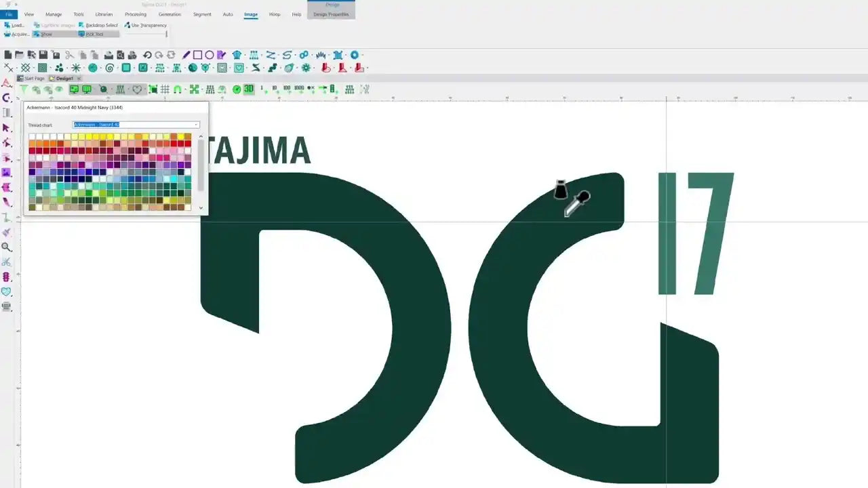868x488 pixels.
Task: Click the down arrow on the color palette scroll
Action: (201, 208)
